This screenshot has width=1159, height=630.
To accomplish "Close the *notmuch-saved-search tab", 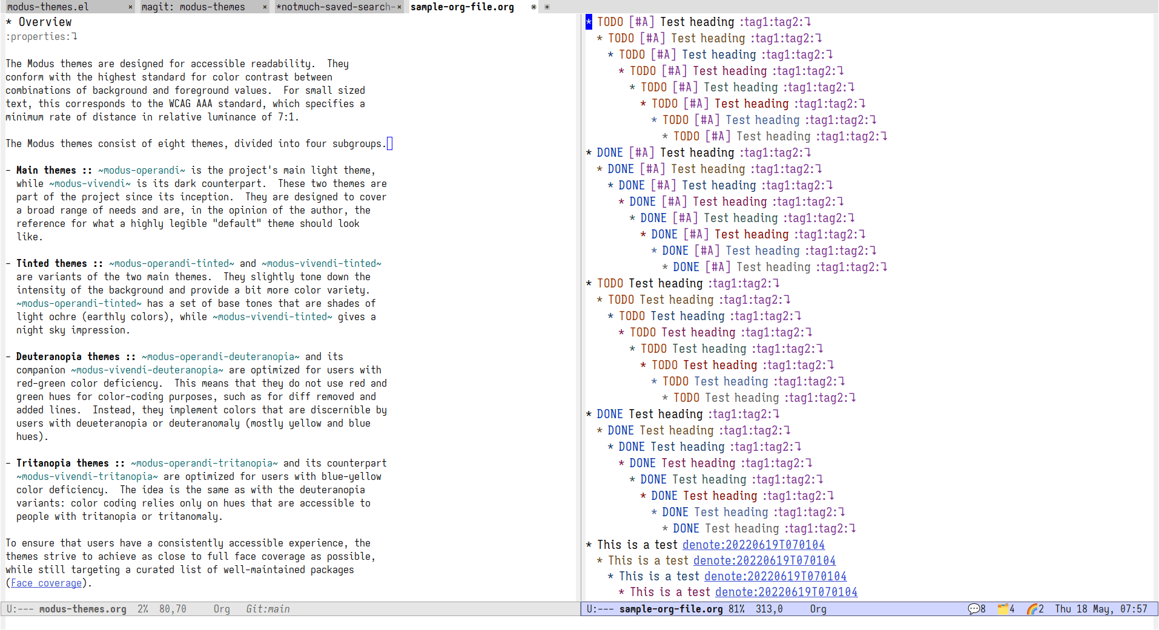I will [399, 7].
